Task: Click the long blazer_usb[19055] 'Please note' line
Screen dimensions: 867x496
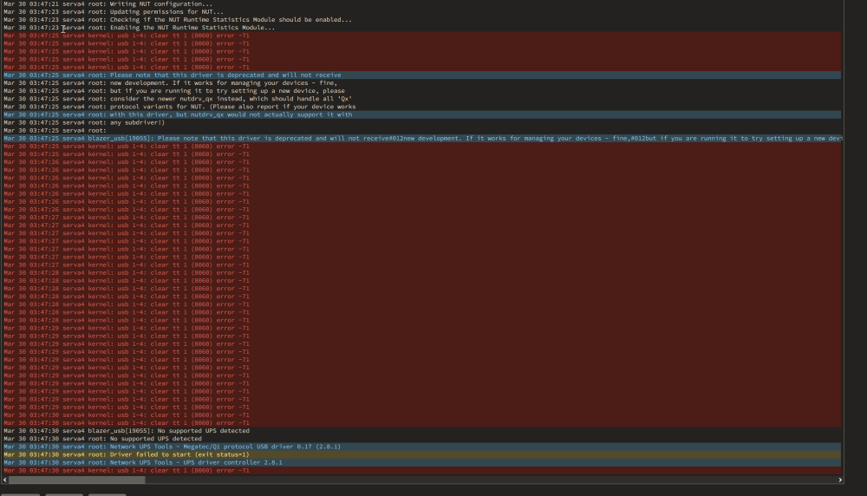Action: pos(421,138)
